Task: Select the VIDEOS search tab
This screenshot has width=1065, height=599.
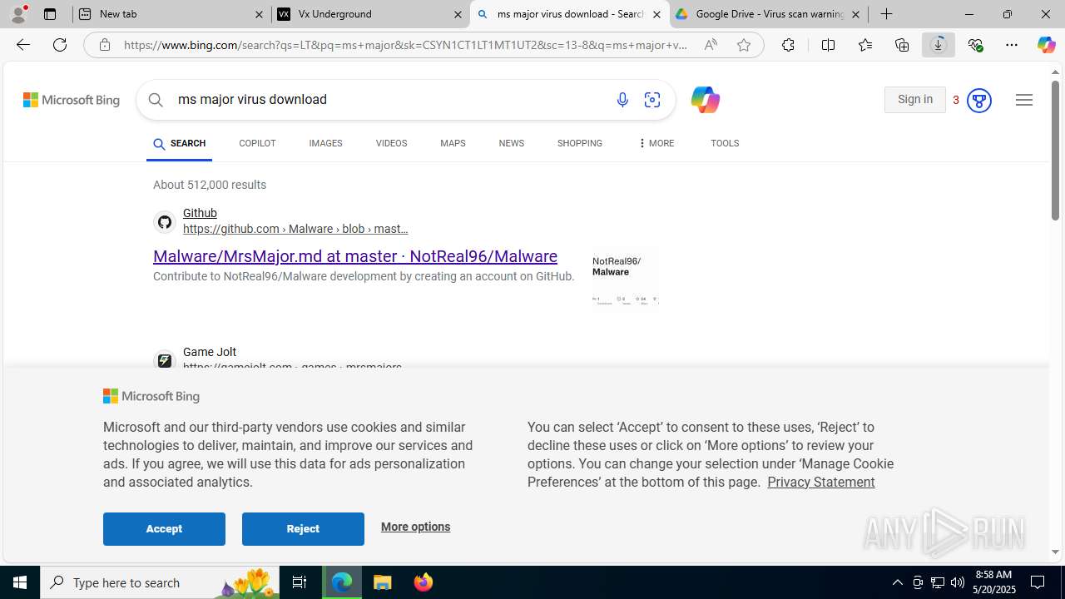Action: (391, 144)
